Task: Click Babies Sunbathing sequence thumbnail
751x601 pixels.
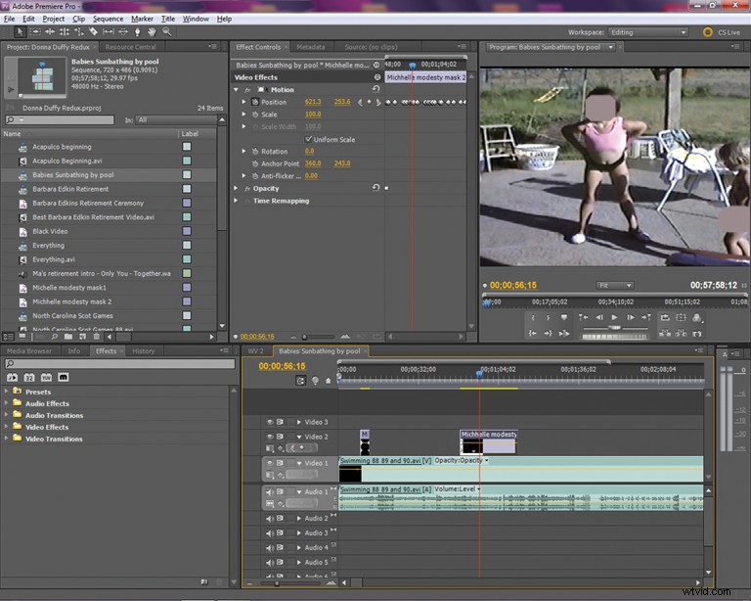Action: click(42, 76)
